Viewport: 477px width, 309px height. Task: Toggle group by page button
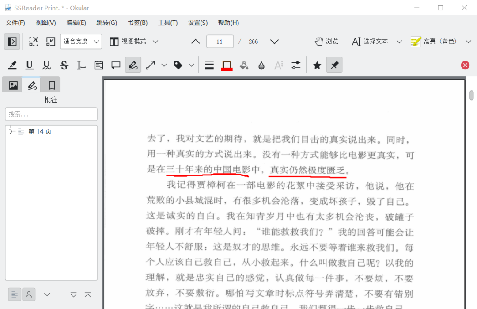pyautogui.click(x=14, y=294)
